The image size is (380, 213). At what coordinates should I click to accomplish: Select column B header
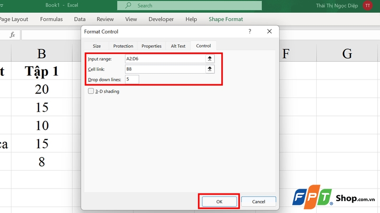click(x=42, y=53)
